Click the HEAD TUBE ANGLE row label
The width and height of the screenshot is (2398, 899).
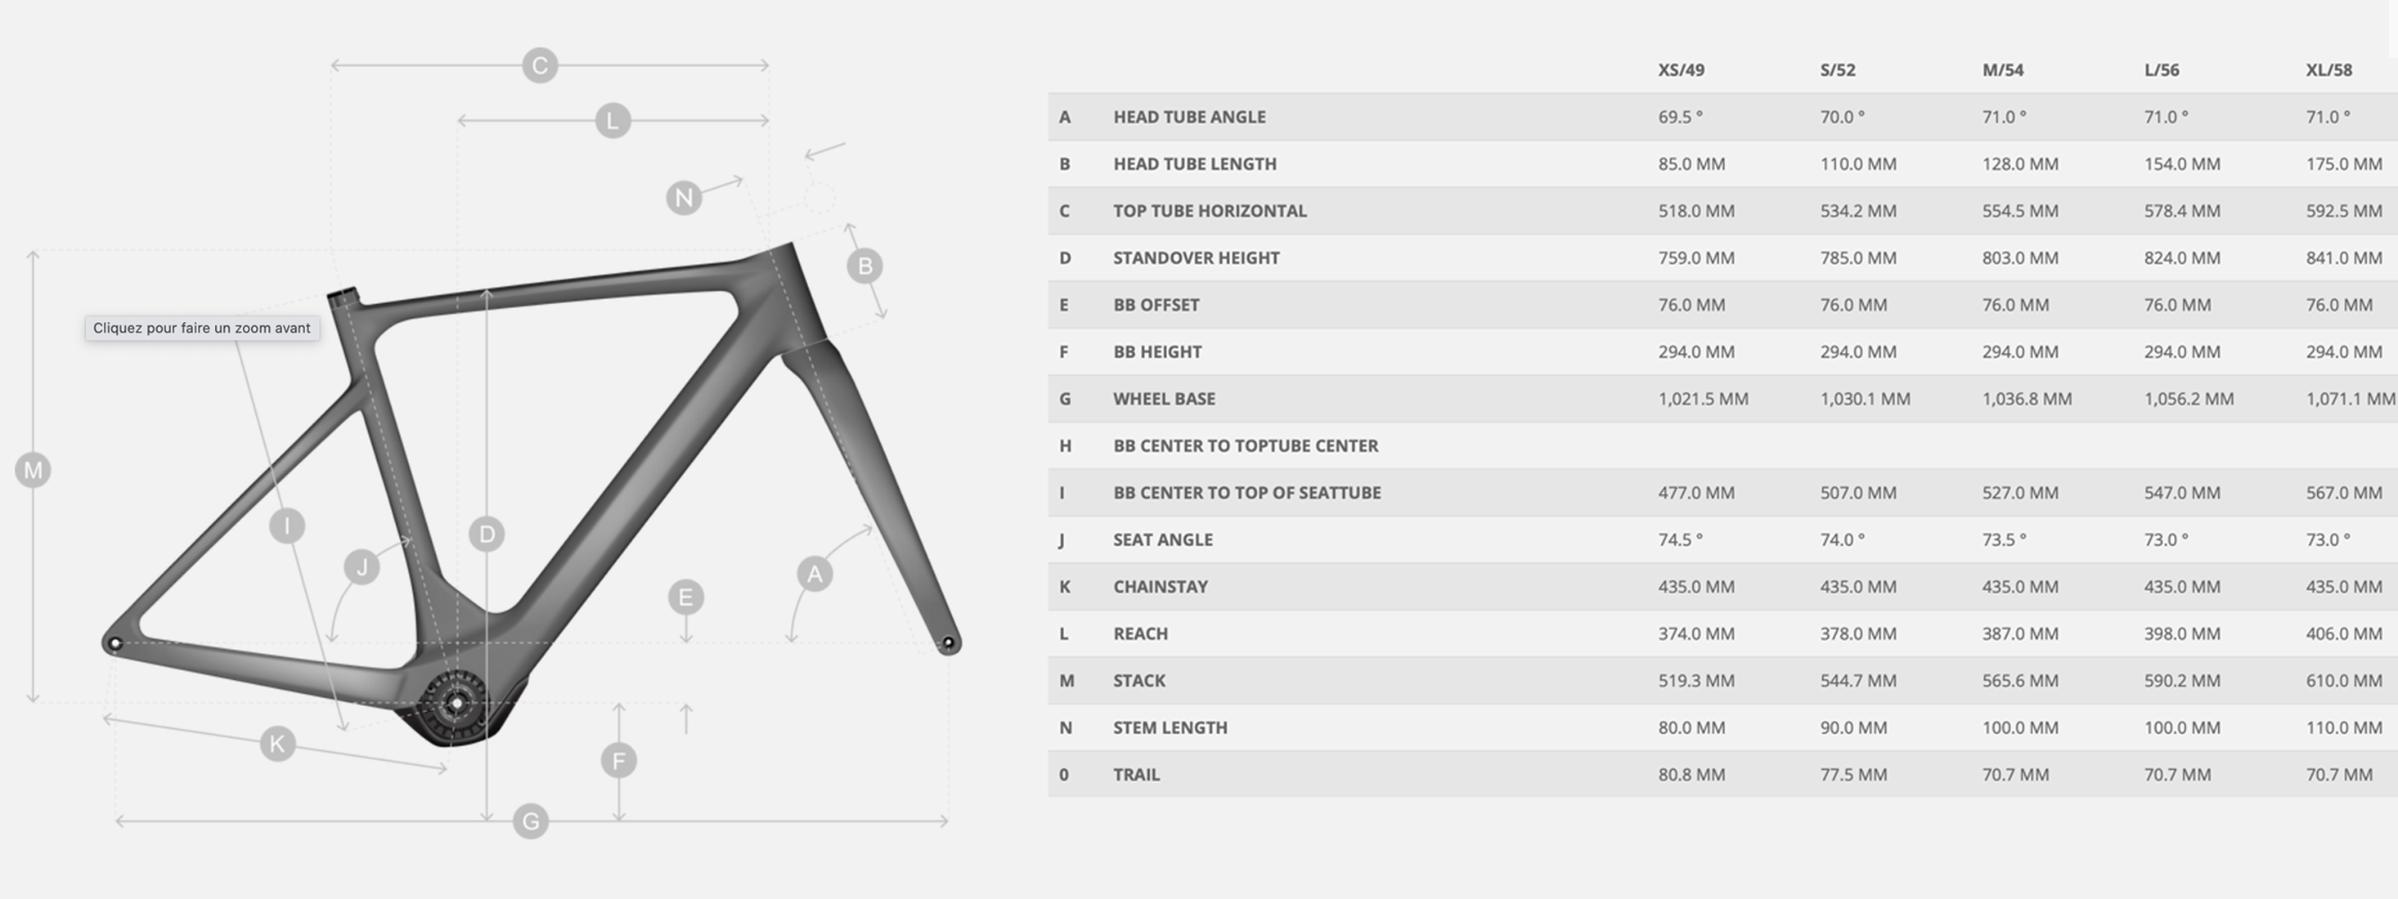pos(1188,117)
